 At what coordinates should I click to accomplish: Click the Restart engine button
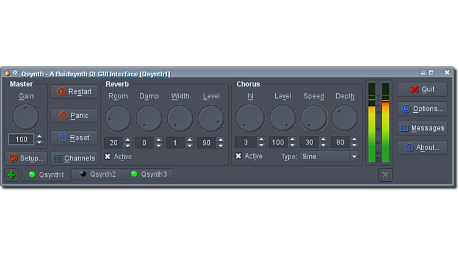click(x=74, y=91)
